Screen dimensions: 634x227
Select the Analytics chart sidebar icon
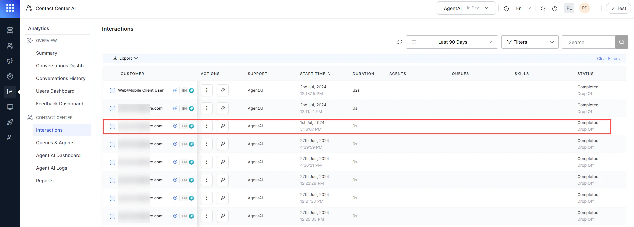(10, 92)
